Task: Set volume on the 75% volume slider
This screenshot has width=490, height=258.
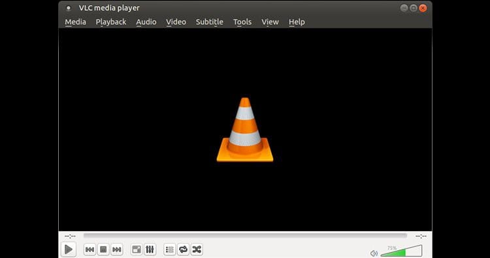Action: tap(401, 251)
